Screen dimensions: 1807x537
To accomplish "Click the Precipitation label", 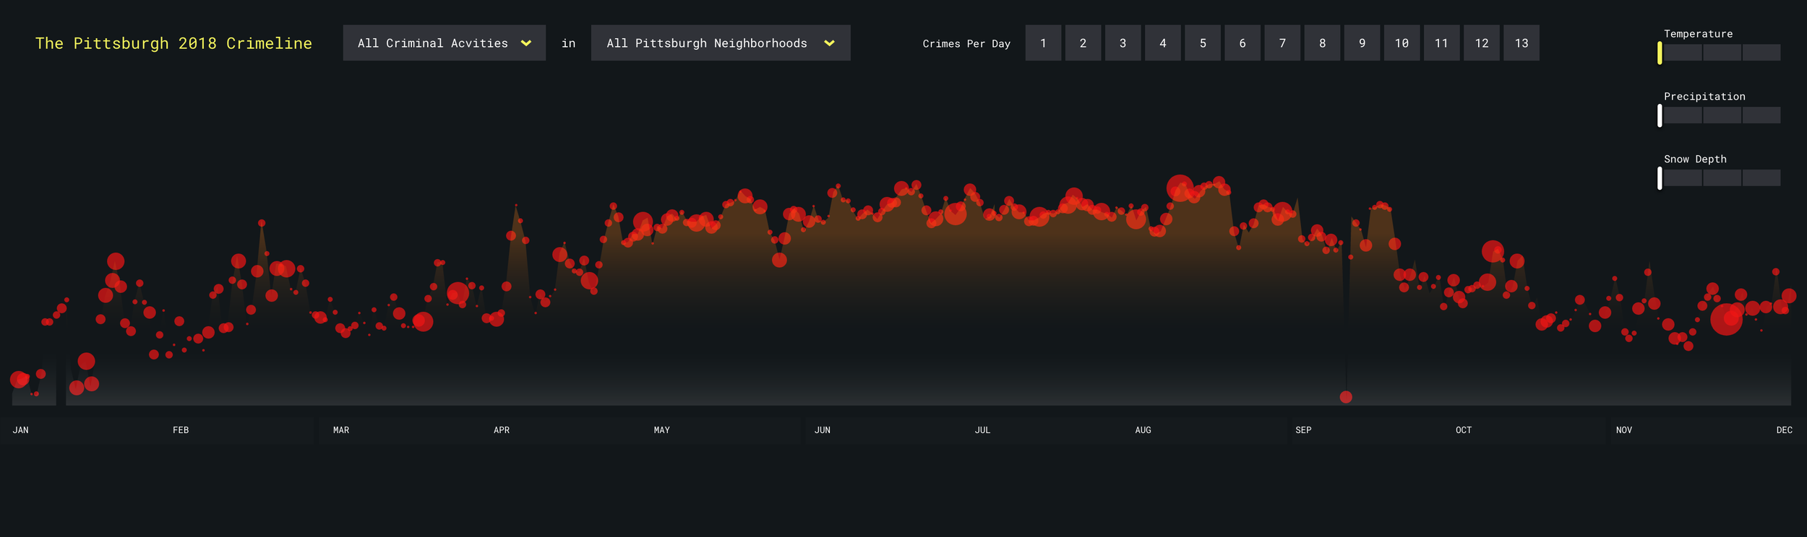I will 1704,97.
